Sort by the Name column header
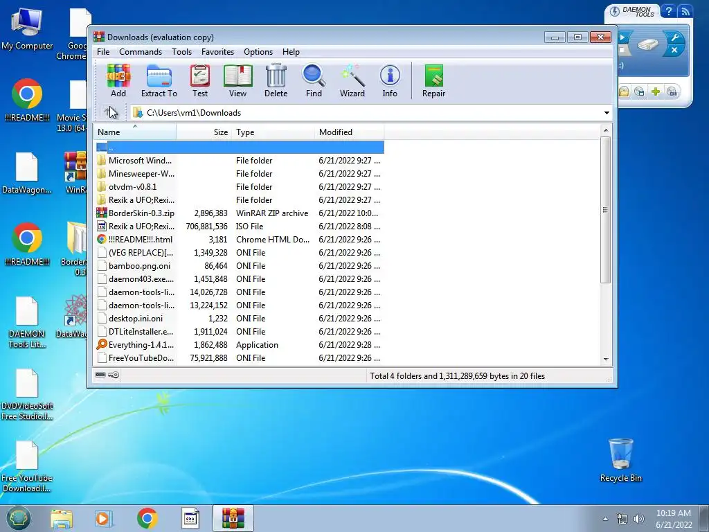This screenshot has width=709, height=532. pyautogui.click(x=135, y=132)
